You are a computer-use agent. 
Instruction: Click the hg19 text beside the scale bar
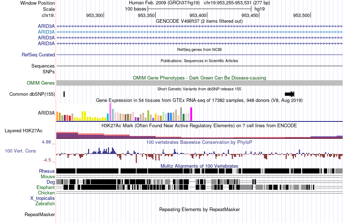pos(260,9)
